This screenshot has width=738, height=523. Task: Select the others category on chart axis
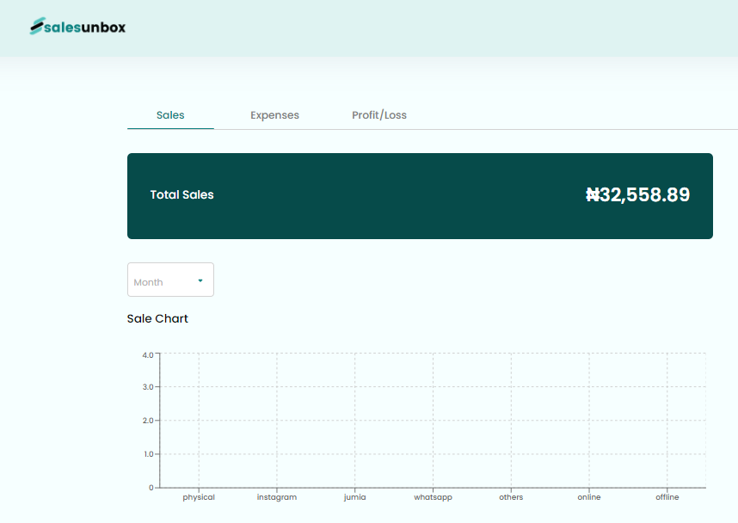point(511,498)
